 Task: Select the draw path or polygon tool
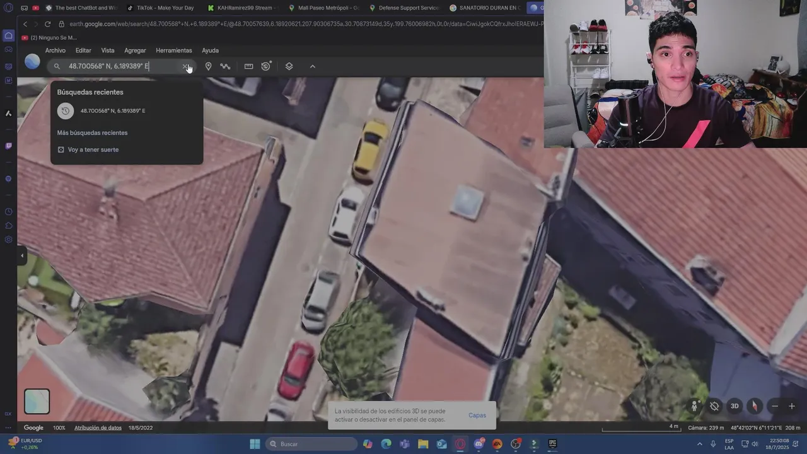(x=225, y=66)
